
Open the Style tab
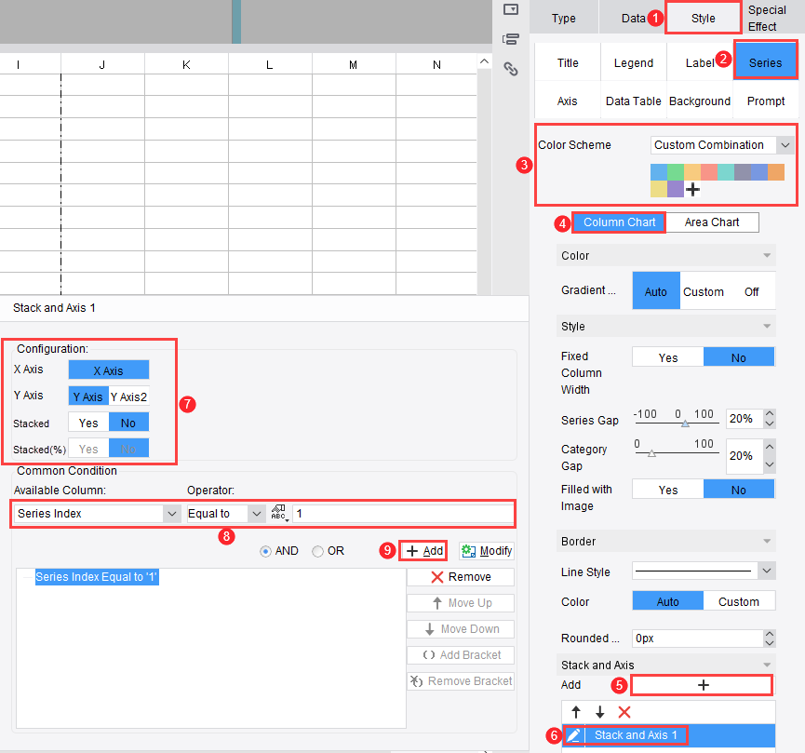(703, 18)
